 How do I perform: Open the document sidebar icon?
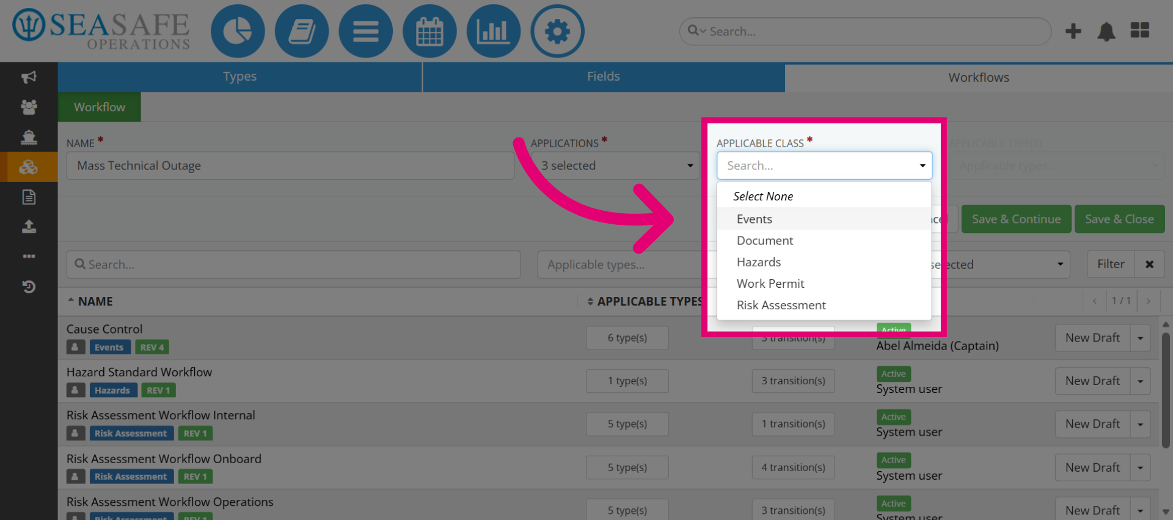click(x=29, y=197)
